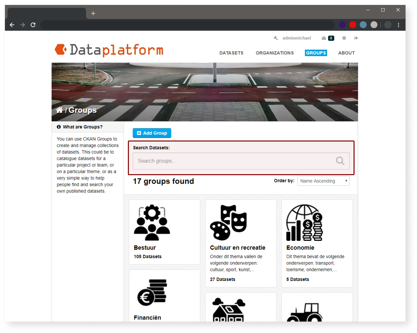Open the dashboard icon beside the 0 badge
Viewport: 417px width, 333px height.
[x=324, y=38]
